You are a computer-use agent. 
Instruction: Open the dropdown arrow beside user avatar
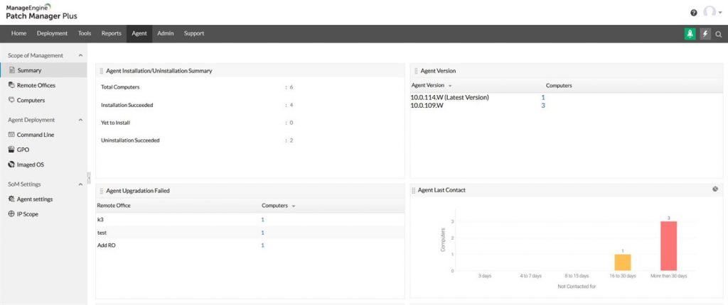(720, 13)
